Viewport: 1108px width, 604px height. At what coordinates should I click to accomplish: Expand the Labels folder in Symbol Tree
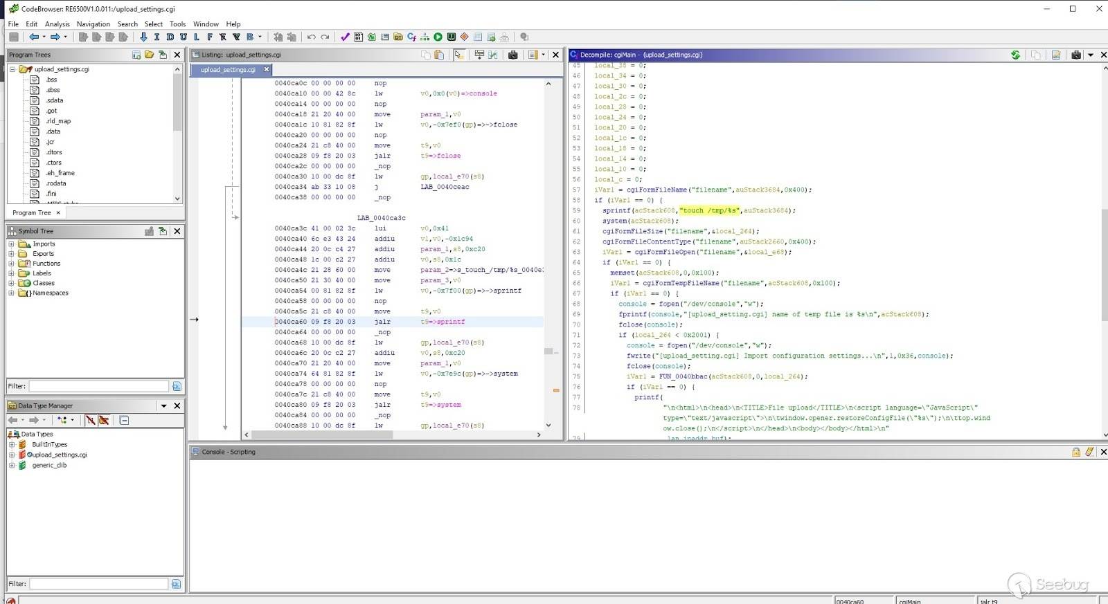[x=11, y=273]
